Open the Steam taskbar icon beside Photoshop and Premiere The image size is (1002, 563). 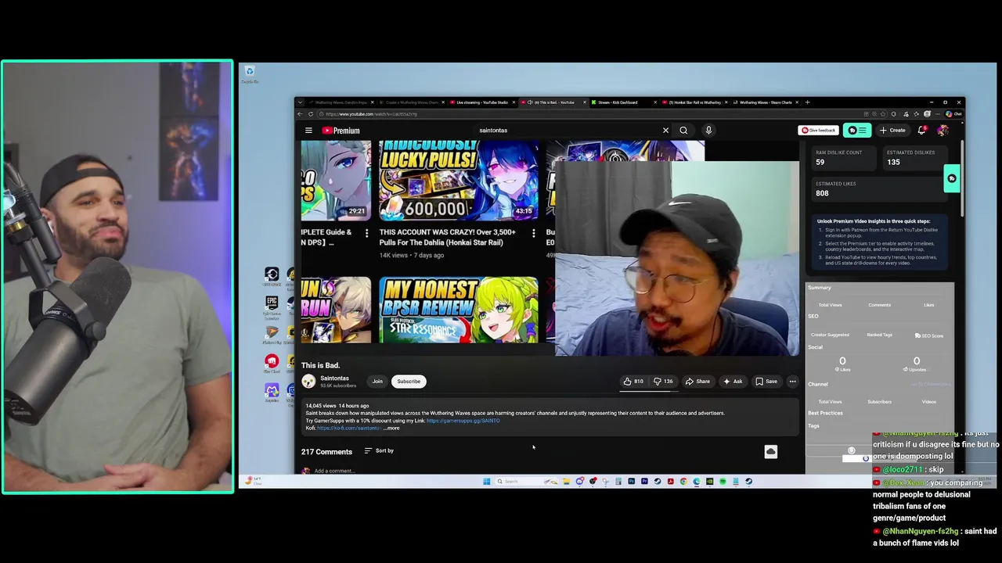coord(658,482)
